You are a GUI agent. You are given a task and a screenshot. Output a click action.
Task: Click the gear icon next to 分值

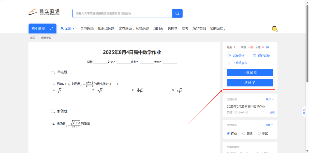pyautogui.click(x=267, y=47)
